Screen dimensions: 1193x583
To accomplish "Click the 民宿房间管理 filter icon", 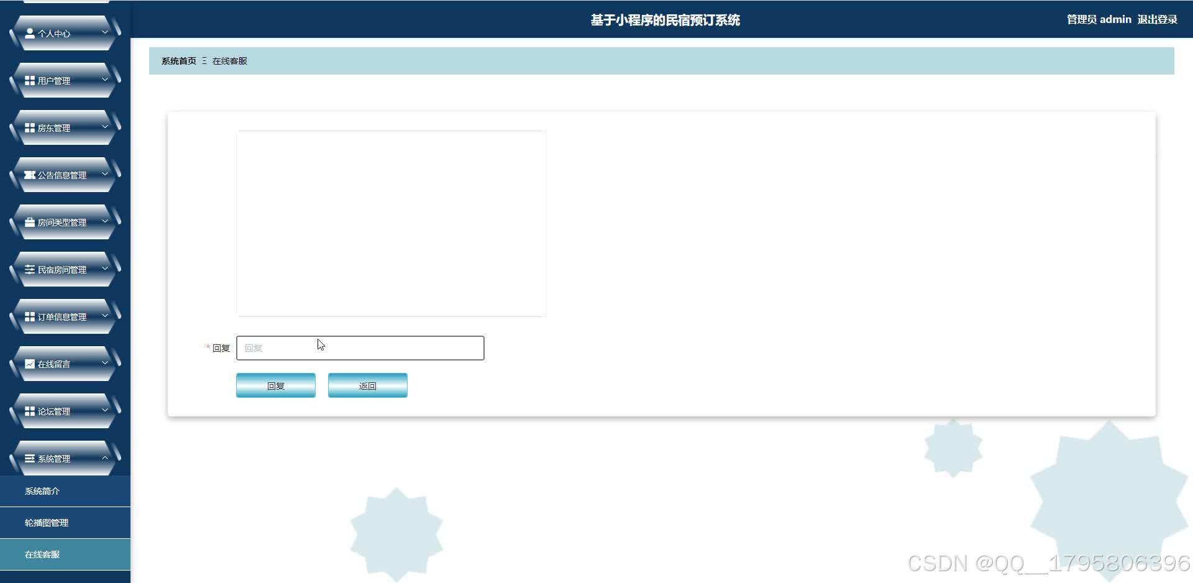I will tap(30, 269).
